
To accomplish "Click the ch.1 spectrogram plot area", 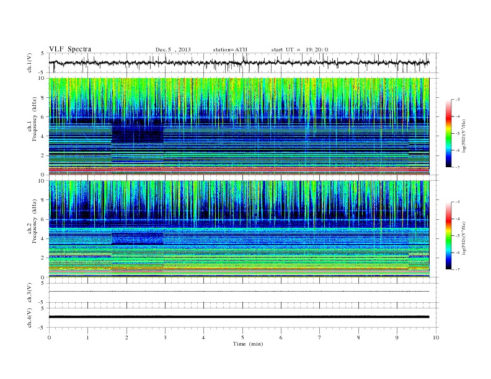I will [239, 126].
